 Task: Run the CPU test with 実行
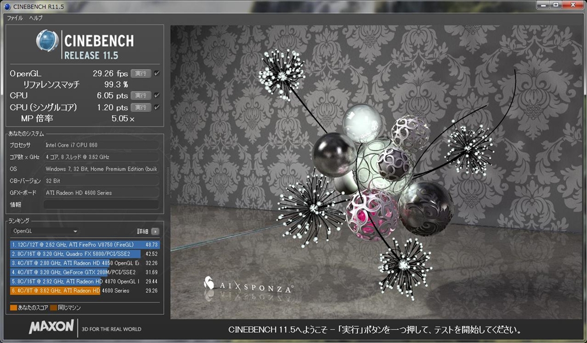click(141, 96)
